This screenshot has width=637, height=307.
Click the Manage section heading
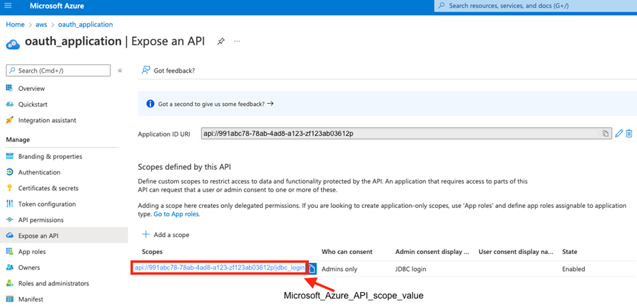click(18, 139)
